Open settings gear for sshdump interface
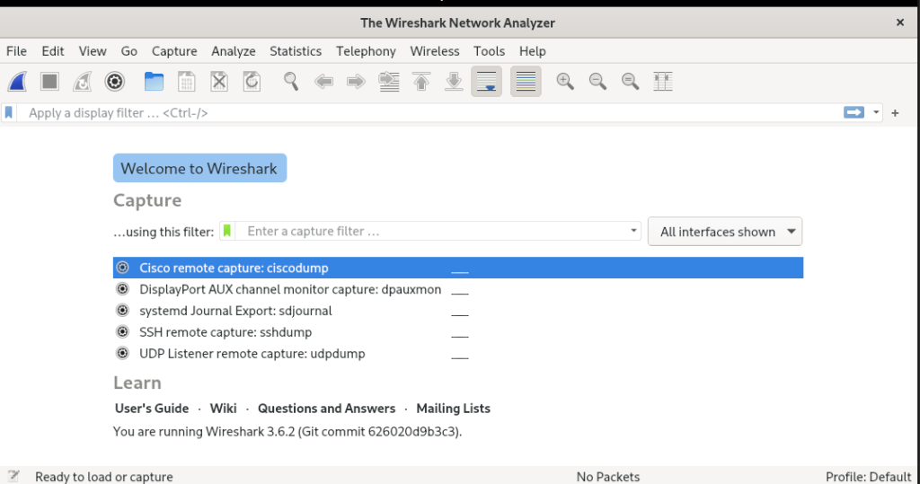Screen dimensions: 920x484 point(122,331)
